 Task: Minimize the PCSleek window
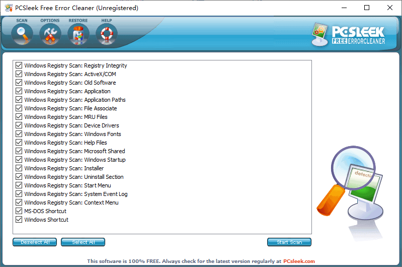tap(344, 8)
